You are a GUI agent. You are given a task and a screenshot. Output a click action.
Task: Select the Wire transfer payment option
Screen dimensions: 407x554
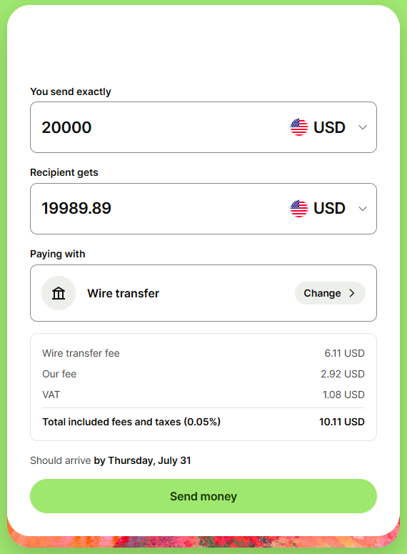coord(203,293)
